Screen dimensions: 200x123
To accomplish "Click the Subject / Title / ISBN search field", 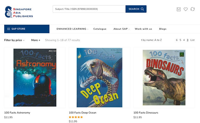I will click(89, 9).
